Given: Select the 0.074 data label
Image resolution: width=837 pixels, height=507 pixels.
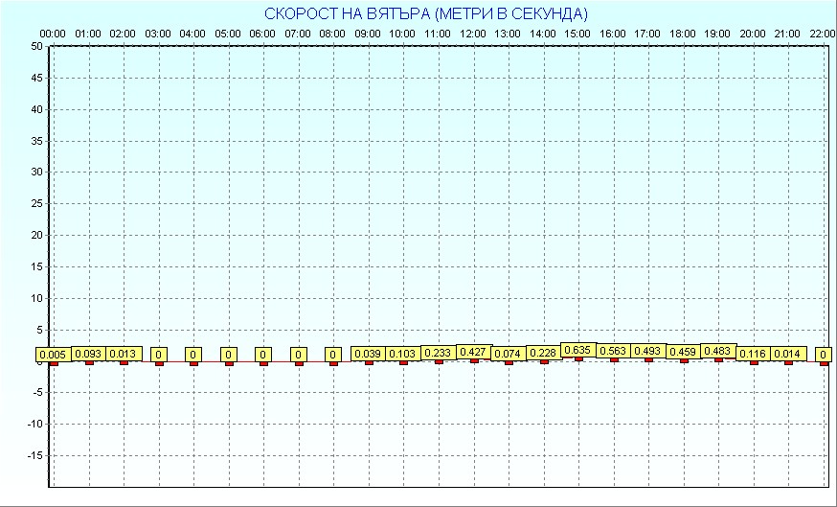Looking at the screenshot, I should click(508, 354).
